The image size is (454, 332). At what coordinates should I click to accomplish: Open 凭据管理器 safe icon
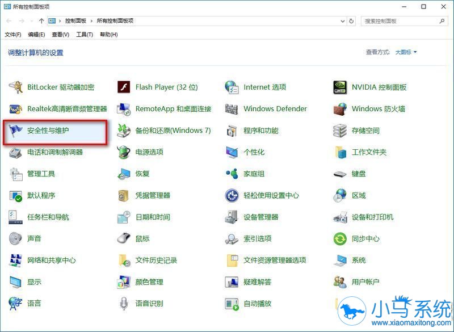point(124,195)
